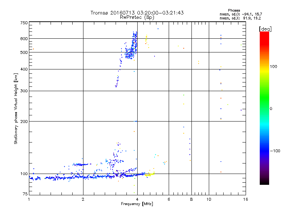Click the colorbar label '100'
Screen dimensions: 289x217
273,67
